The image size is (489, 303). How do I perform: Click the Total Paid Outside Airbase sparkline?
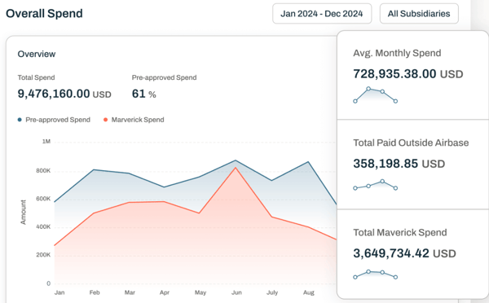pyautogui.click(x=375, y=185)
